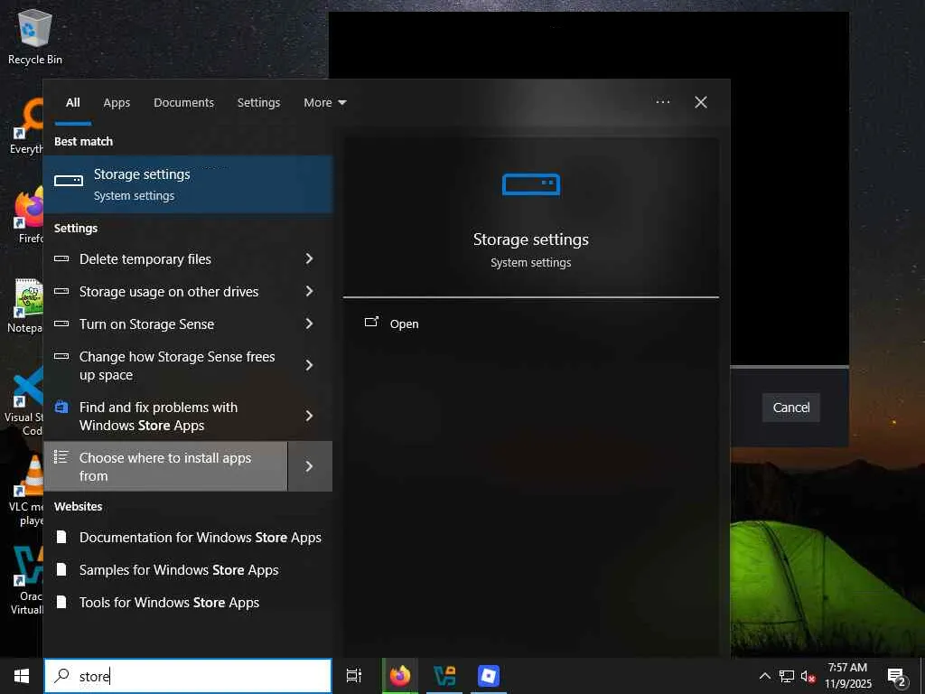The image size is (925, 694).
Task: Open the Action Center notifications
Action: click(x=896, y=676)
